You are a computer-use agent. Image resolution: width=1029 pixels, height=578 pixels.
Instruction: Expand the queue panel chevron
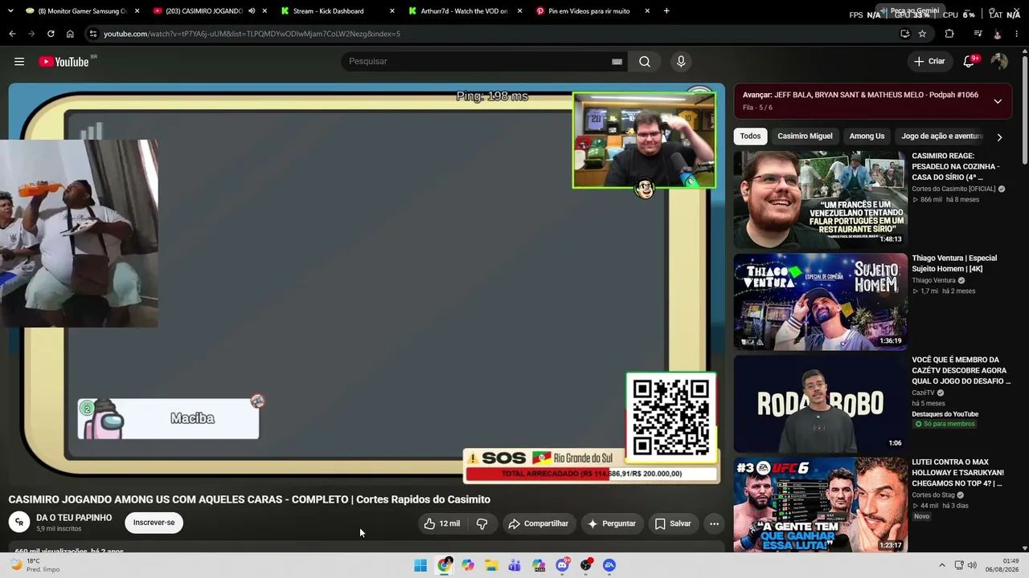tap(998, 101)
